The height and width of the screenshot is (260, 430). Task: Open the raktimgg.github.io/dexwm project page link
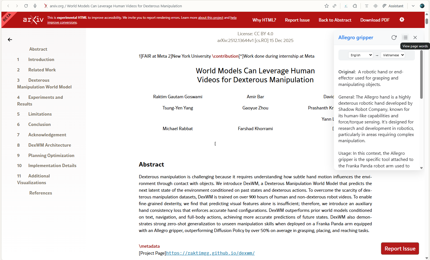pyautogui.click(x=210, y=253)
